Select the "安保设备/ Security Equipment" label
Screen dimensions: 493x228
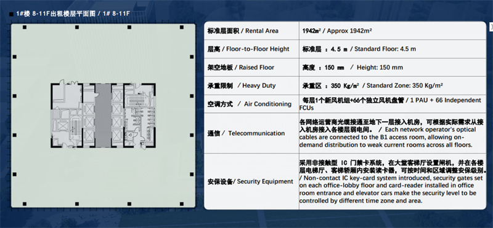point(250,181)
